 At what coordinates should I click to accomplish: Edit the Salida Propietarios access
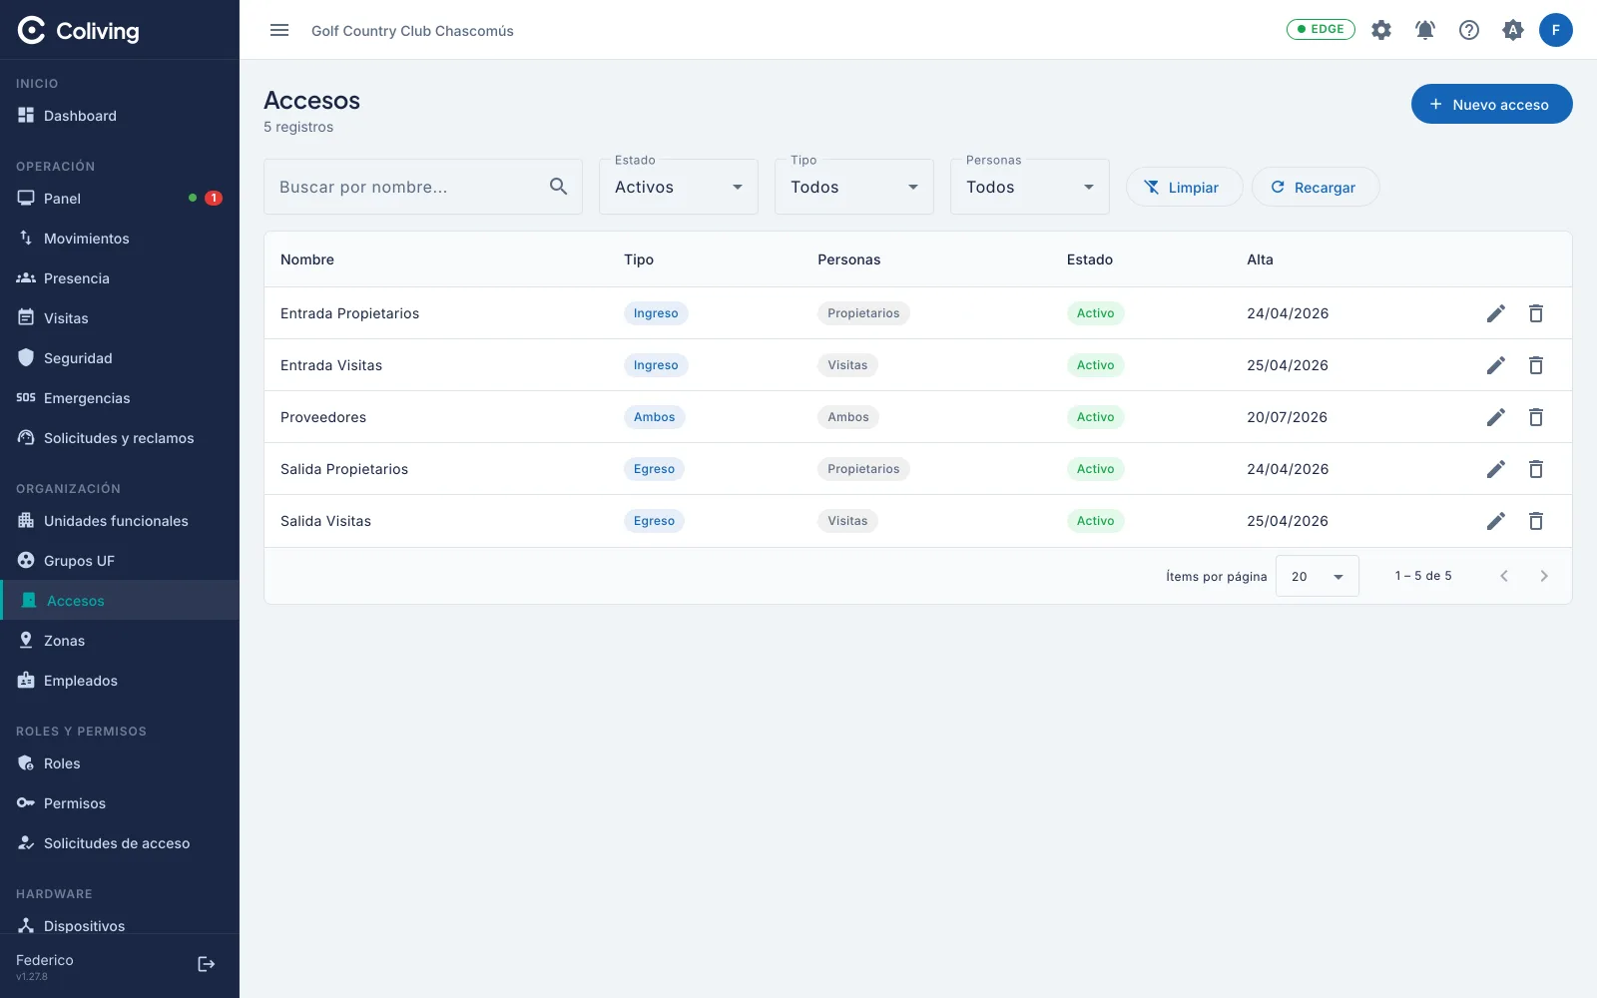coord(1495,469)
